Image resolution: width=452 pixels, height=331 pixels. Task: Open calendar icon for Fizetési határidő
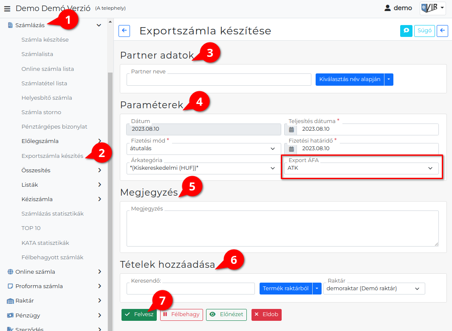[291, 149]
